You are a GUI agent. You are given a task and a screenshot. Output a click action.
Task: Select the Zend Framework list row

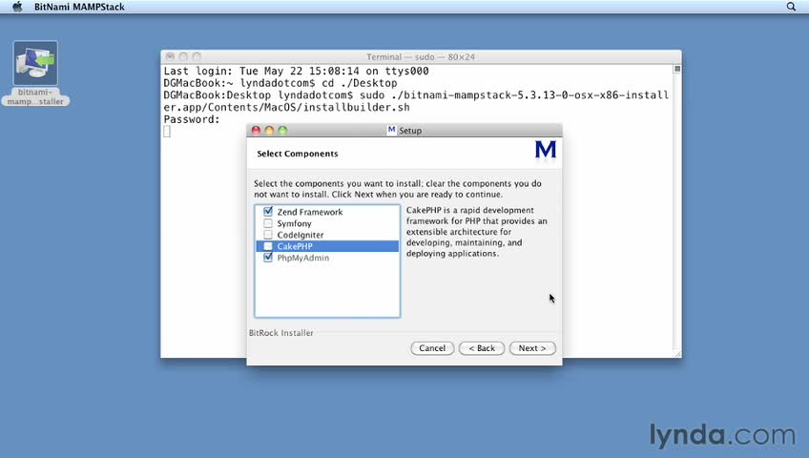pyautogui.click(x=327, y=212)
